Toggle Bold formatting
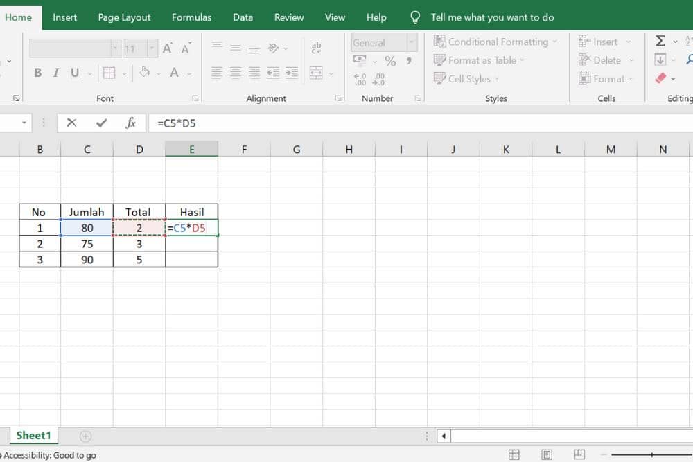 tap(37, 73)
